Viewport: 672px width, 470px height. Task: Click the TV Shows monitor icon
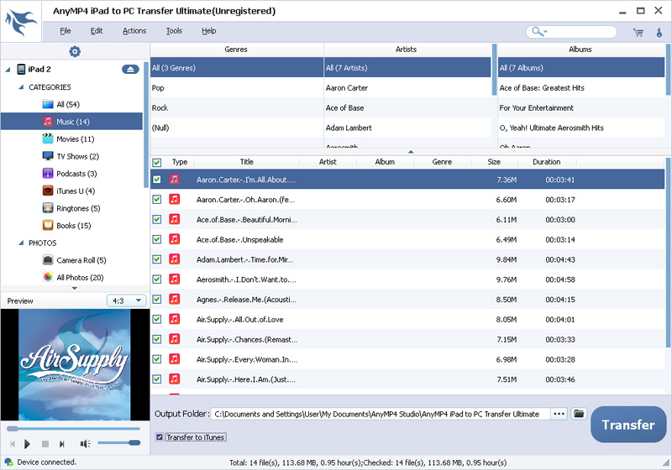pos(48,156)
